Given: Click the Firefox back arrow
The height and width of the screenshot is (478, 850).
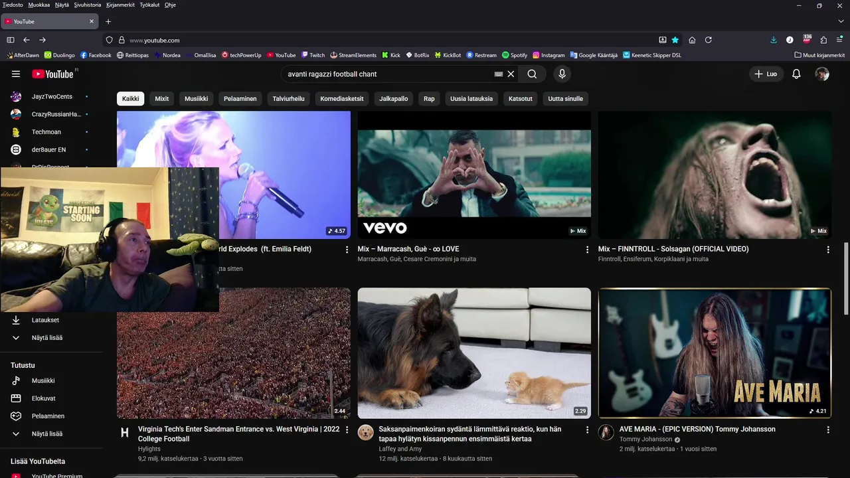Looking at the screenshot, I should [x=27, y=40].
